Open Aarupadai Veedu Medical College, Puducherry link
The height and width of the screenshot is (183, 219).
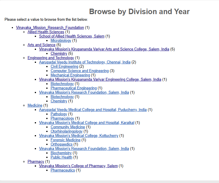93,110
